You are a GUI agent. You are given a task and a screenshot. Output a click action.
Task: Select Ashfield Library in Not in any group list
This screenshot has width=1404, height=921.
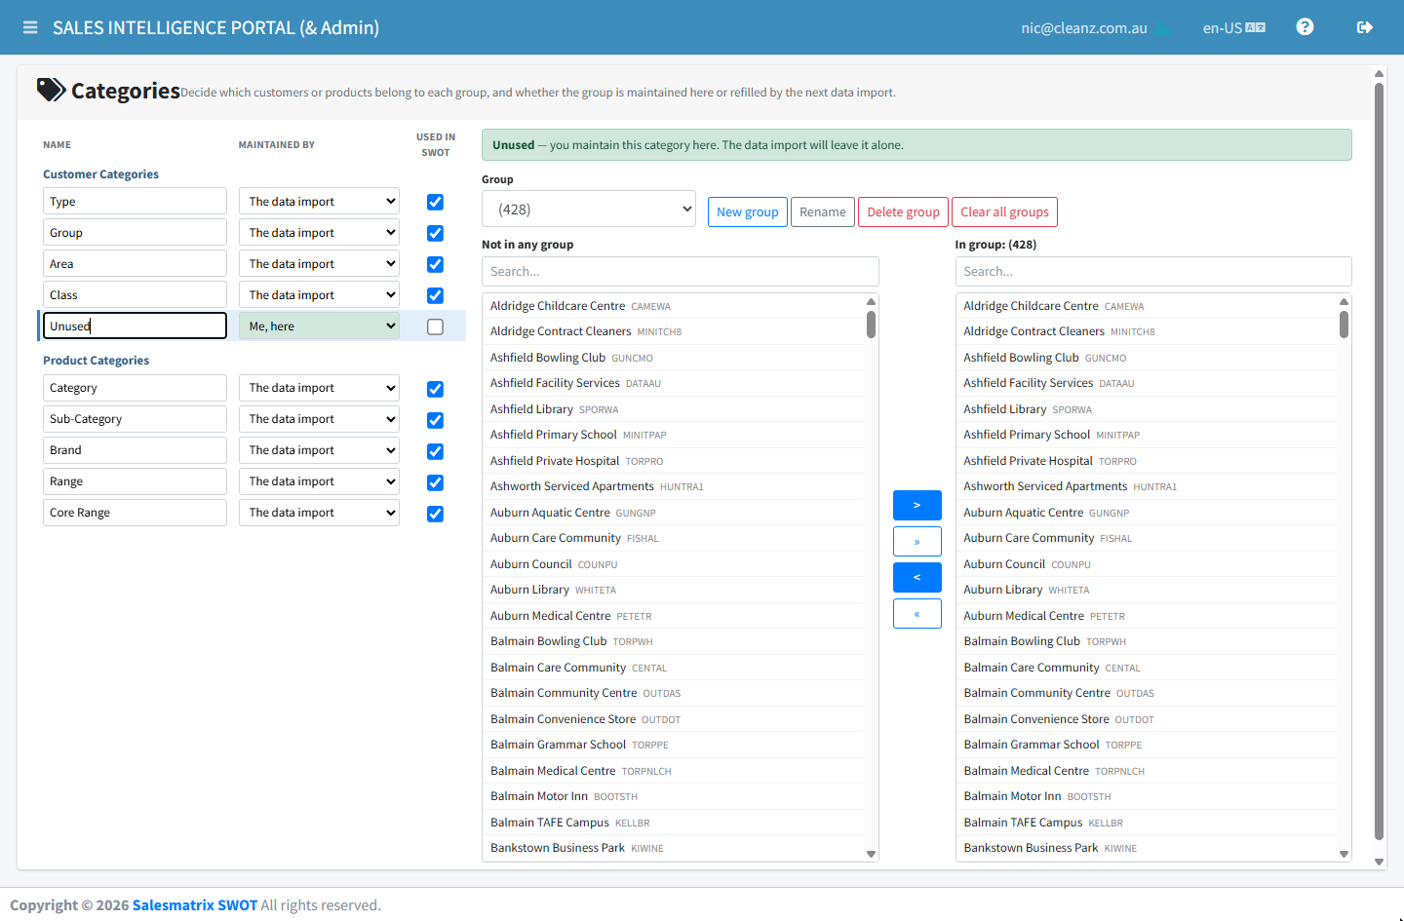[673, 409]
